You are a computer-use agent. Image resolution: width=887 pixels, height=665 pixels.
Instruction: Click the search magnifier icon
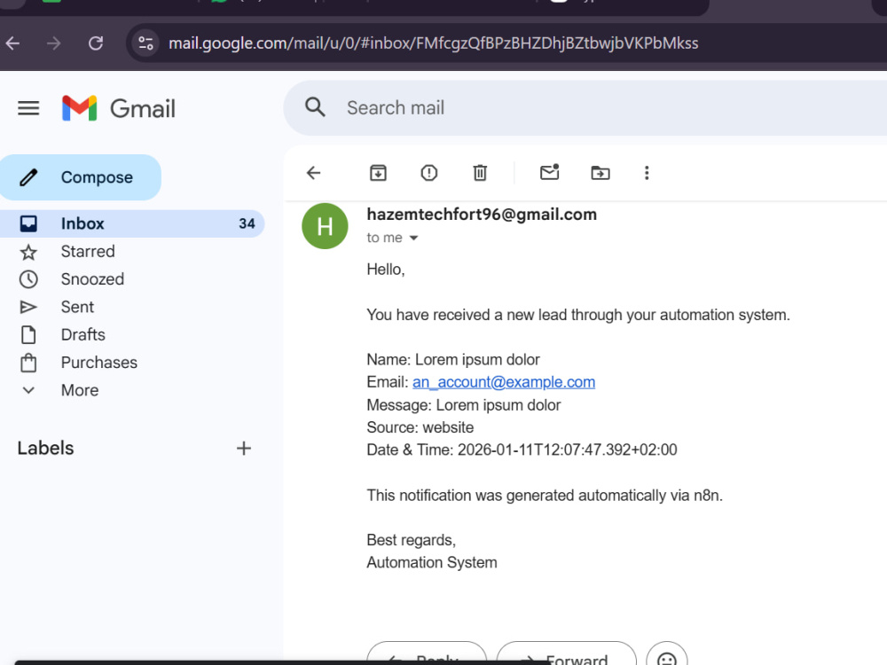(315, 107)
